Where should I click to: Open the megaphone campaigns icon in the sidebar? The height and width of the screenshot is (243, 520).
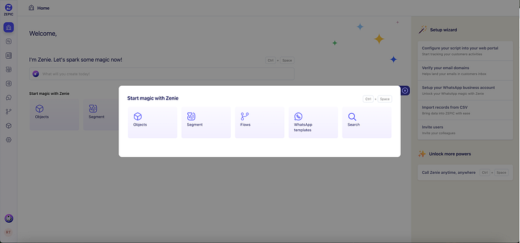coord(8,84)
